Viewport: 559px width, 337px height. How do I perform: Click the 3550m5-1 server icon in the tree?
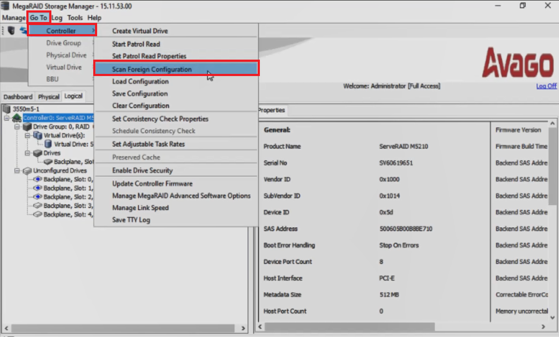[6, 109]
